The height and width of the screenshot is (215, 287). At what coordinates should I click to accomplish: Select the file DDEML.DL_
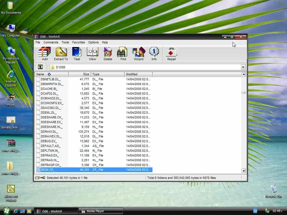tap(49, 113)
